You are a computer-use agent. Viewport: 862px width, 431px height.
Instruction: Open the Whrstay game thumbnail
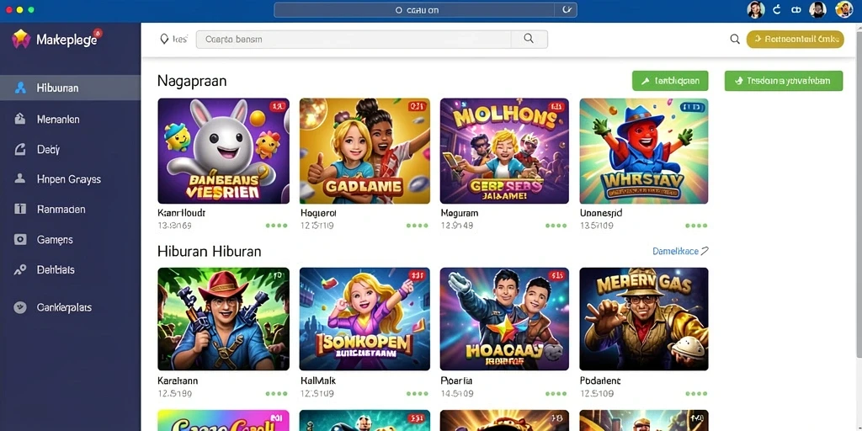(x=644, y=151)
